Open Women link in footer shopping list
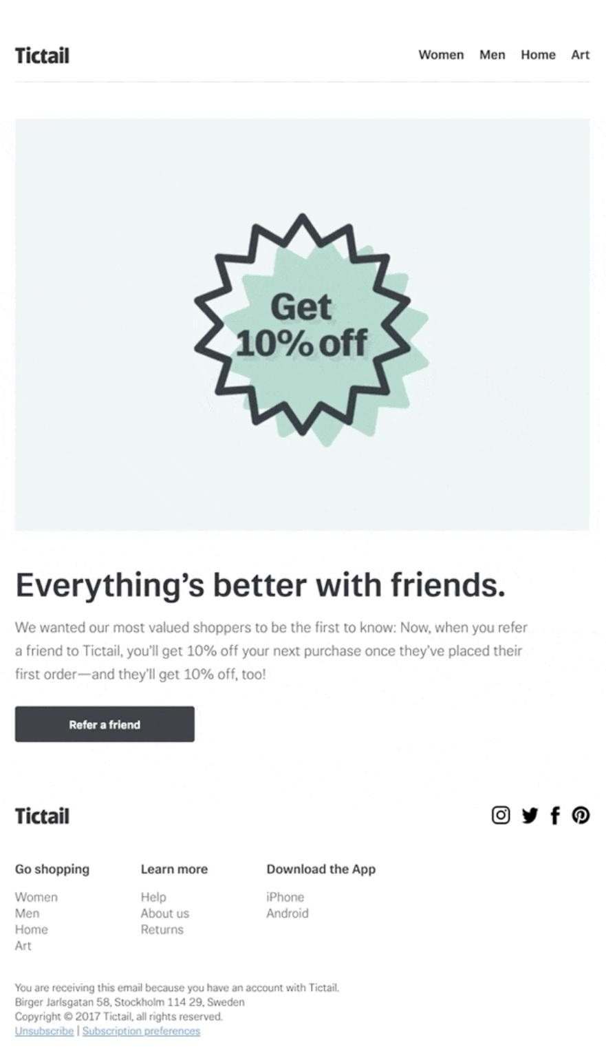The height and width of the screenshot is (1056, 606). (x=36, y=897)
